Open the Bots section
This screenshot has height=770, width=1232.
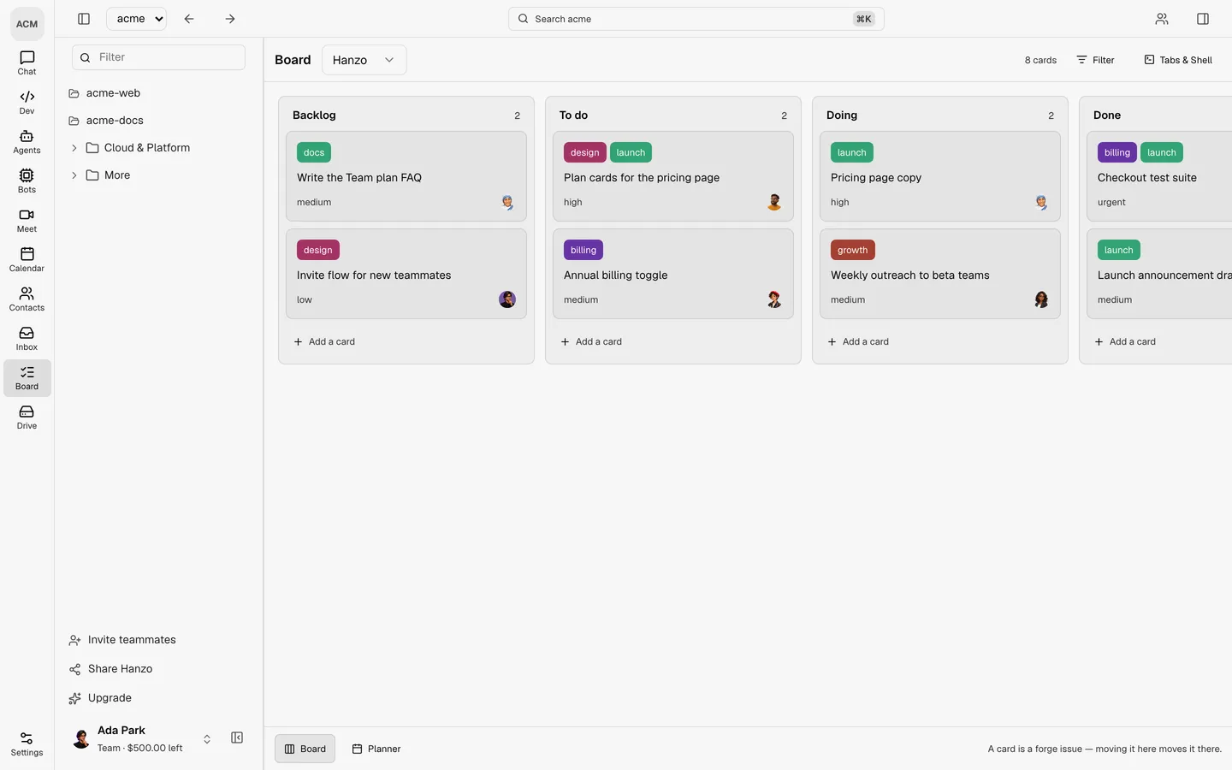pyautogui.click(x=27, y=181)
